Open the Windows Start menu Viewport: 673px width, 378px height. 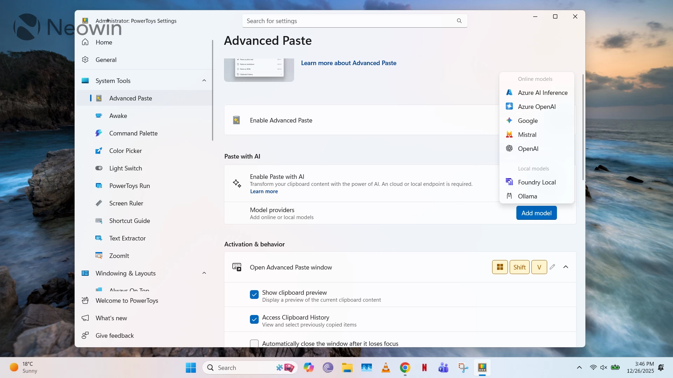click(191, 368)
